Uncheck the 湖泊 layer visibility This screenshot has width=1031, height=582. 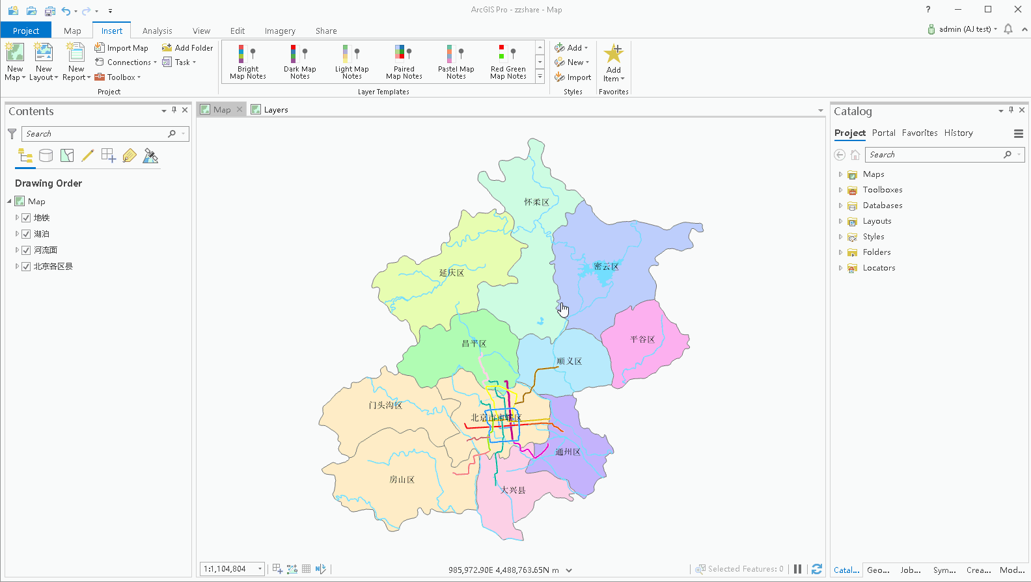pos(26,234)
